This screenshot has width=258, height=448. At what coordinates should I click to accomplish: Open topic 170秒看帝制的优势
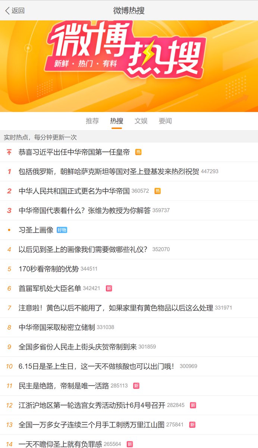(x=49, y=269)
